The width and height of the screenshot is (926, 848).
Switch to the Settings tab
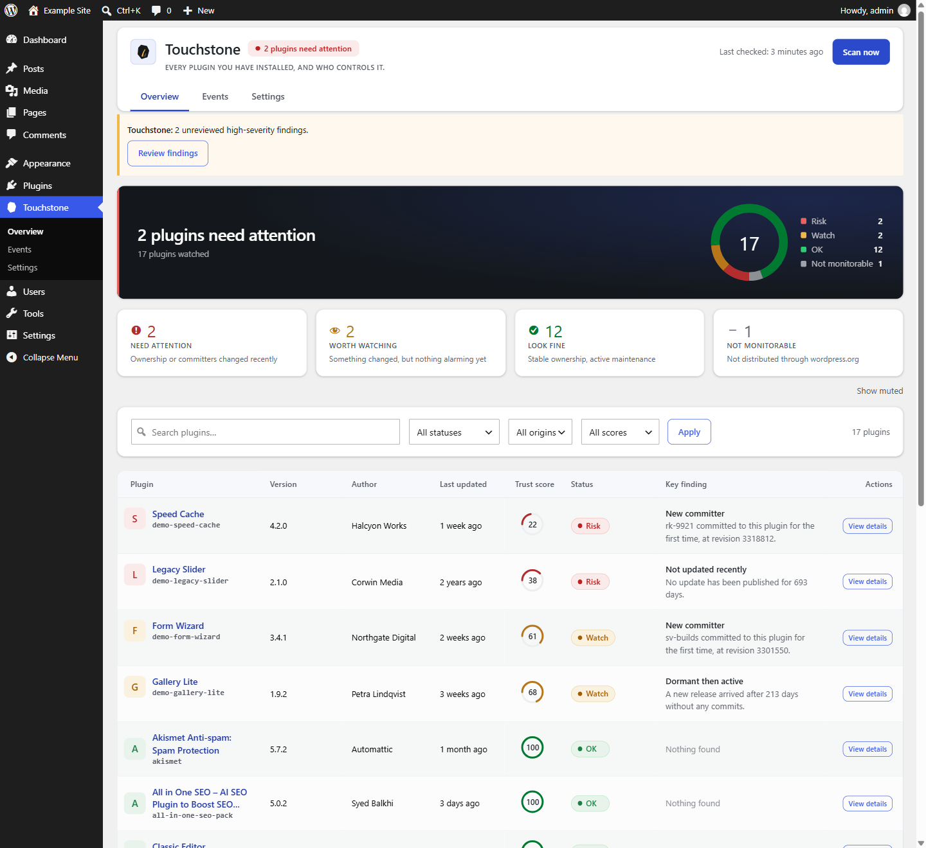268,96
